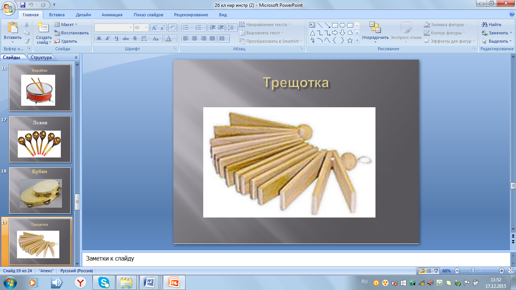
Task: Open Word from the taskbar
Action: point(149,282)
